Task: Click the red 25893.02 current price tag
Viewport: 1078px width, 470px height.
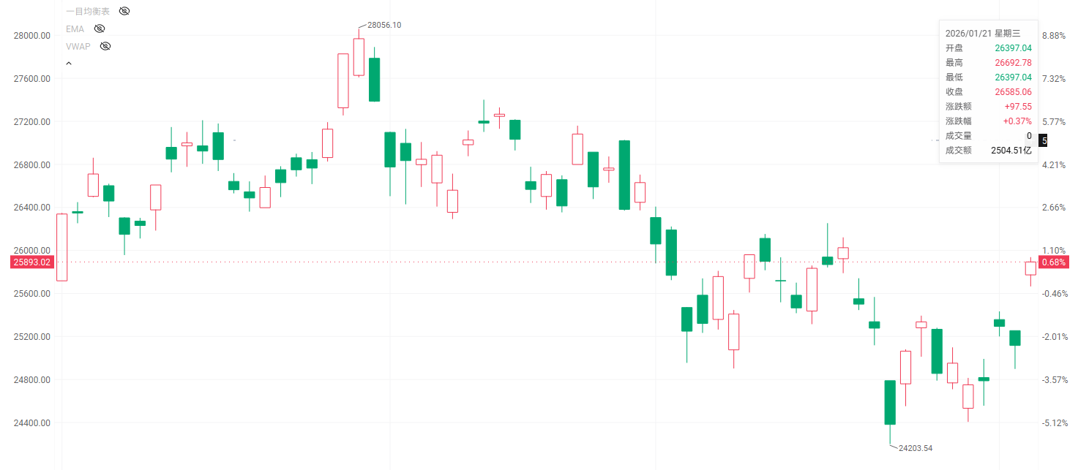Action: pyautogui.click(x=31, y=262)
